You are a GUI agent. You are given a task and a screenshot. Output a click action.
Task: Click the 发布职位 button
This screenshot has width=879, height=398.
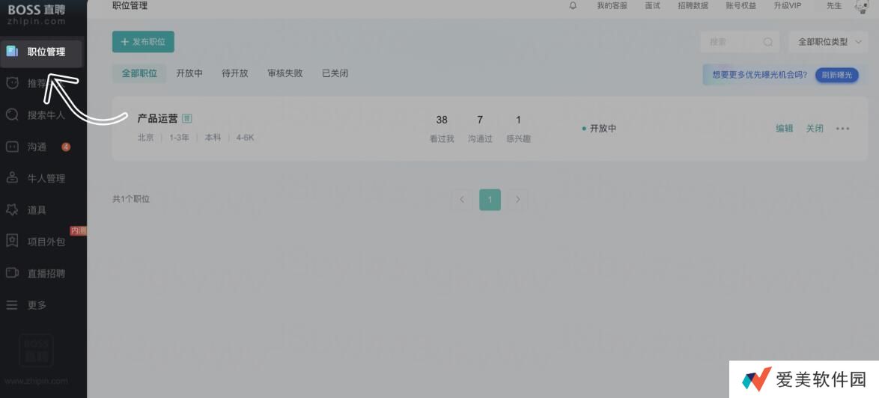(x=143, y=42)
